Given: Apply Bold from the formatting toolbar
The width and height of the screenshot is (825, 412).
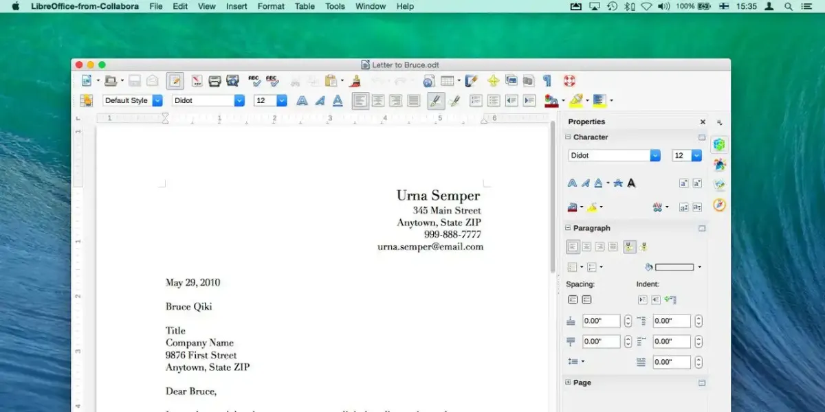Looking at the screenshot, I should (302, 101).
